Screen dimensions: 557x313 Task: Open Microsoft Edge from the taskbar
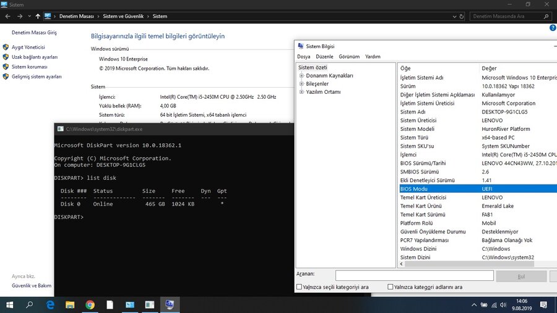[50, 304]
